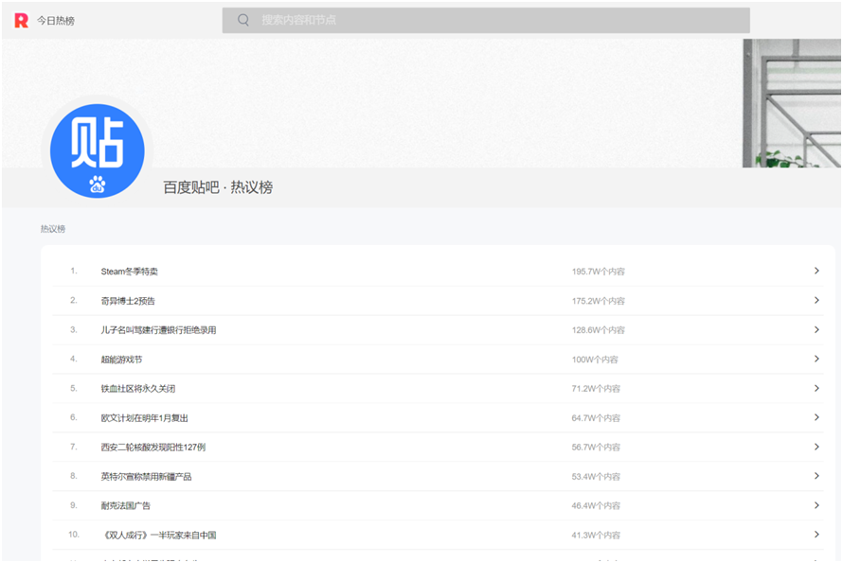
Task: Open the 今日热榜 home link
Action: (x=55, y=21)
